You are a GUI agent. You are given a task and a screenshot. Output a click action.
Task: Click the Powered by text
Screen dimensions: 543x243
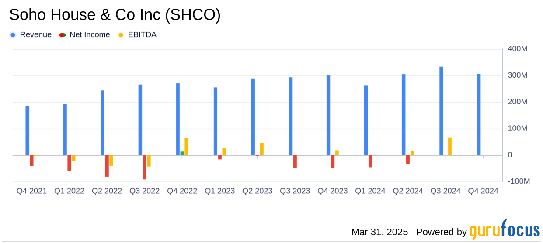(442, 232)
